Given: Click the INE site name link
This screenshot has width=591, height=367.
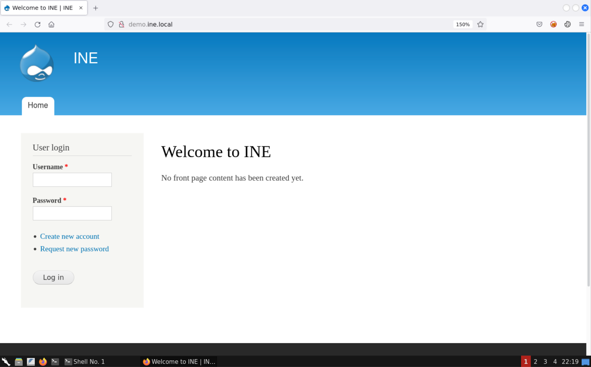Looking at the screenshot, I should pyautogui.click(x=85, y=58).
